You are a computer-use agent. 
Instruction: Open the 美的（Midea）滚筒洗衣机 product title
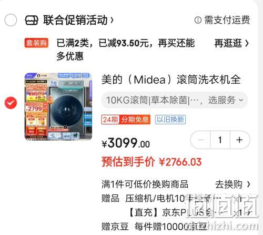171,80
